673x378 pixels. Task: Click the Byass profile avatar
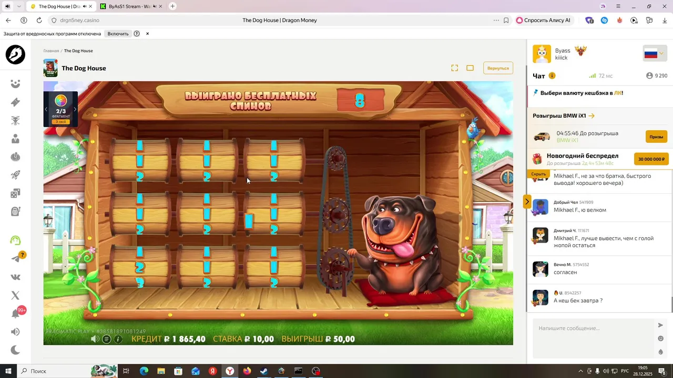click(542, 54)
